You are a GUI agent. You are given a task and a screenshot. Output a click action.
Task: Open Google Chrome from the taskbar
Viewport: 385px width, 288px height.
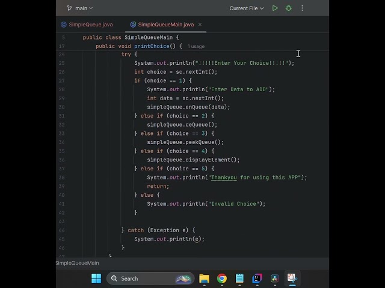(222, 278)
